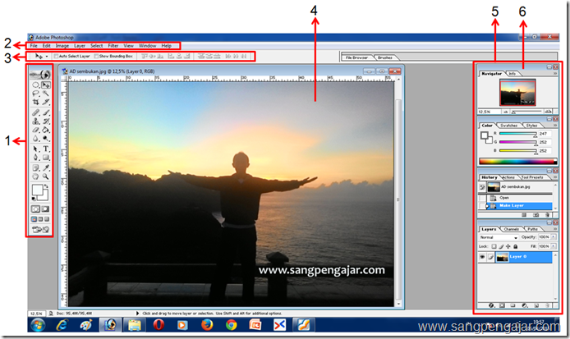Open the tool preset picker dropdown
570x339 pixels.
coord(47,57)
